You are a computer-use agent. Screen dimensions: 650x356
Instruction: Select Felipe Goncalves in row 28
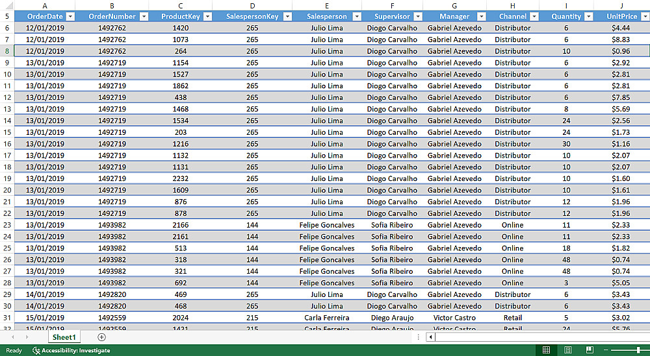[327, 283]
